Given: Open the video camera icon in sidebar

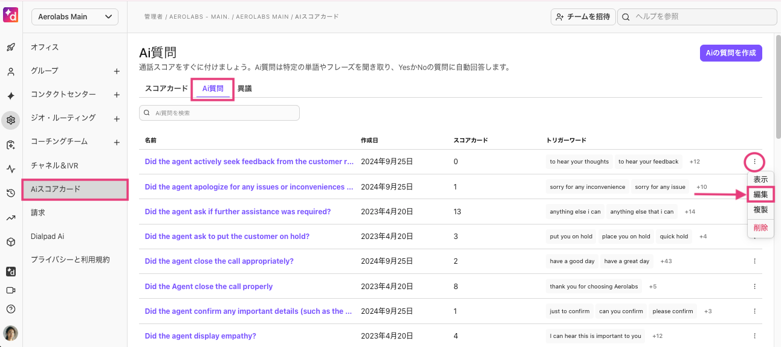Looking at the screenshot, I should [x=10, y=290].
